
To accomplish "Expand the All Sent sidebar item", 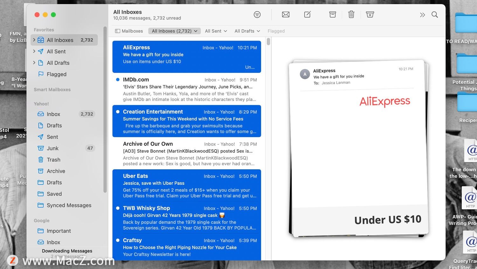I will (34, 51).
